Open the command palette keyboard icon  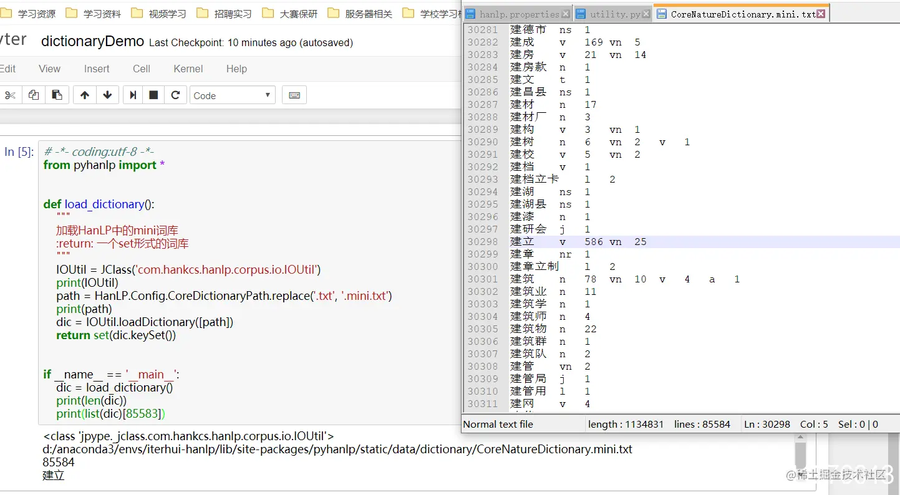294,95
